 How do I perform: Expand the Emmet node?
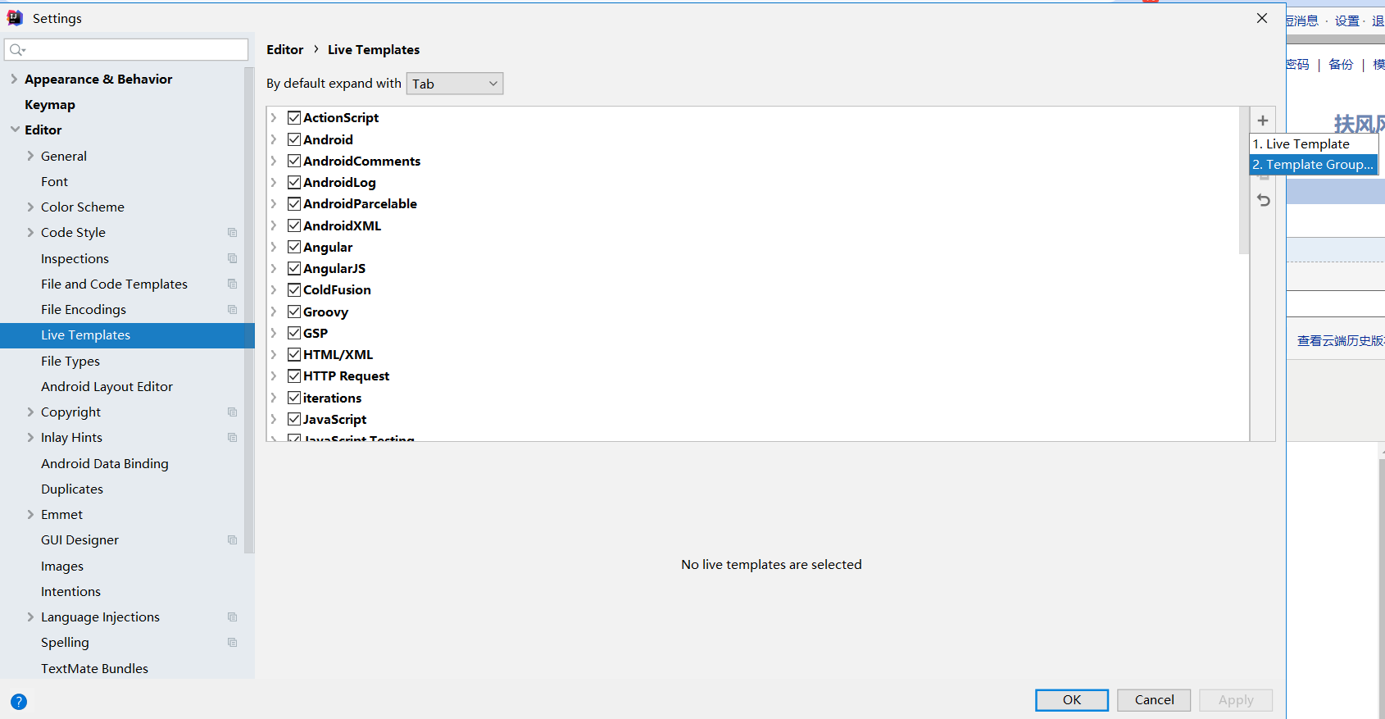click(x=30, y=515)
